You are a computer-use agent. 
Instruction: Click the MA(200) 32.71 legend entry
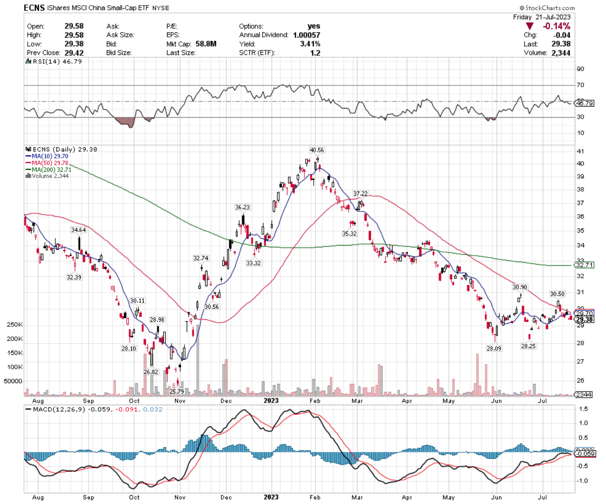pyautogui.click(x=49, y=169)
